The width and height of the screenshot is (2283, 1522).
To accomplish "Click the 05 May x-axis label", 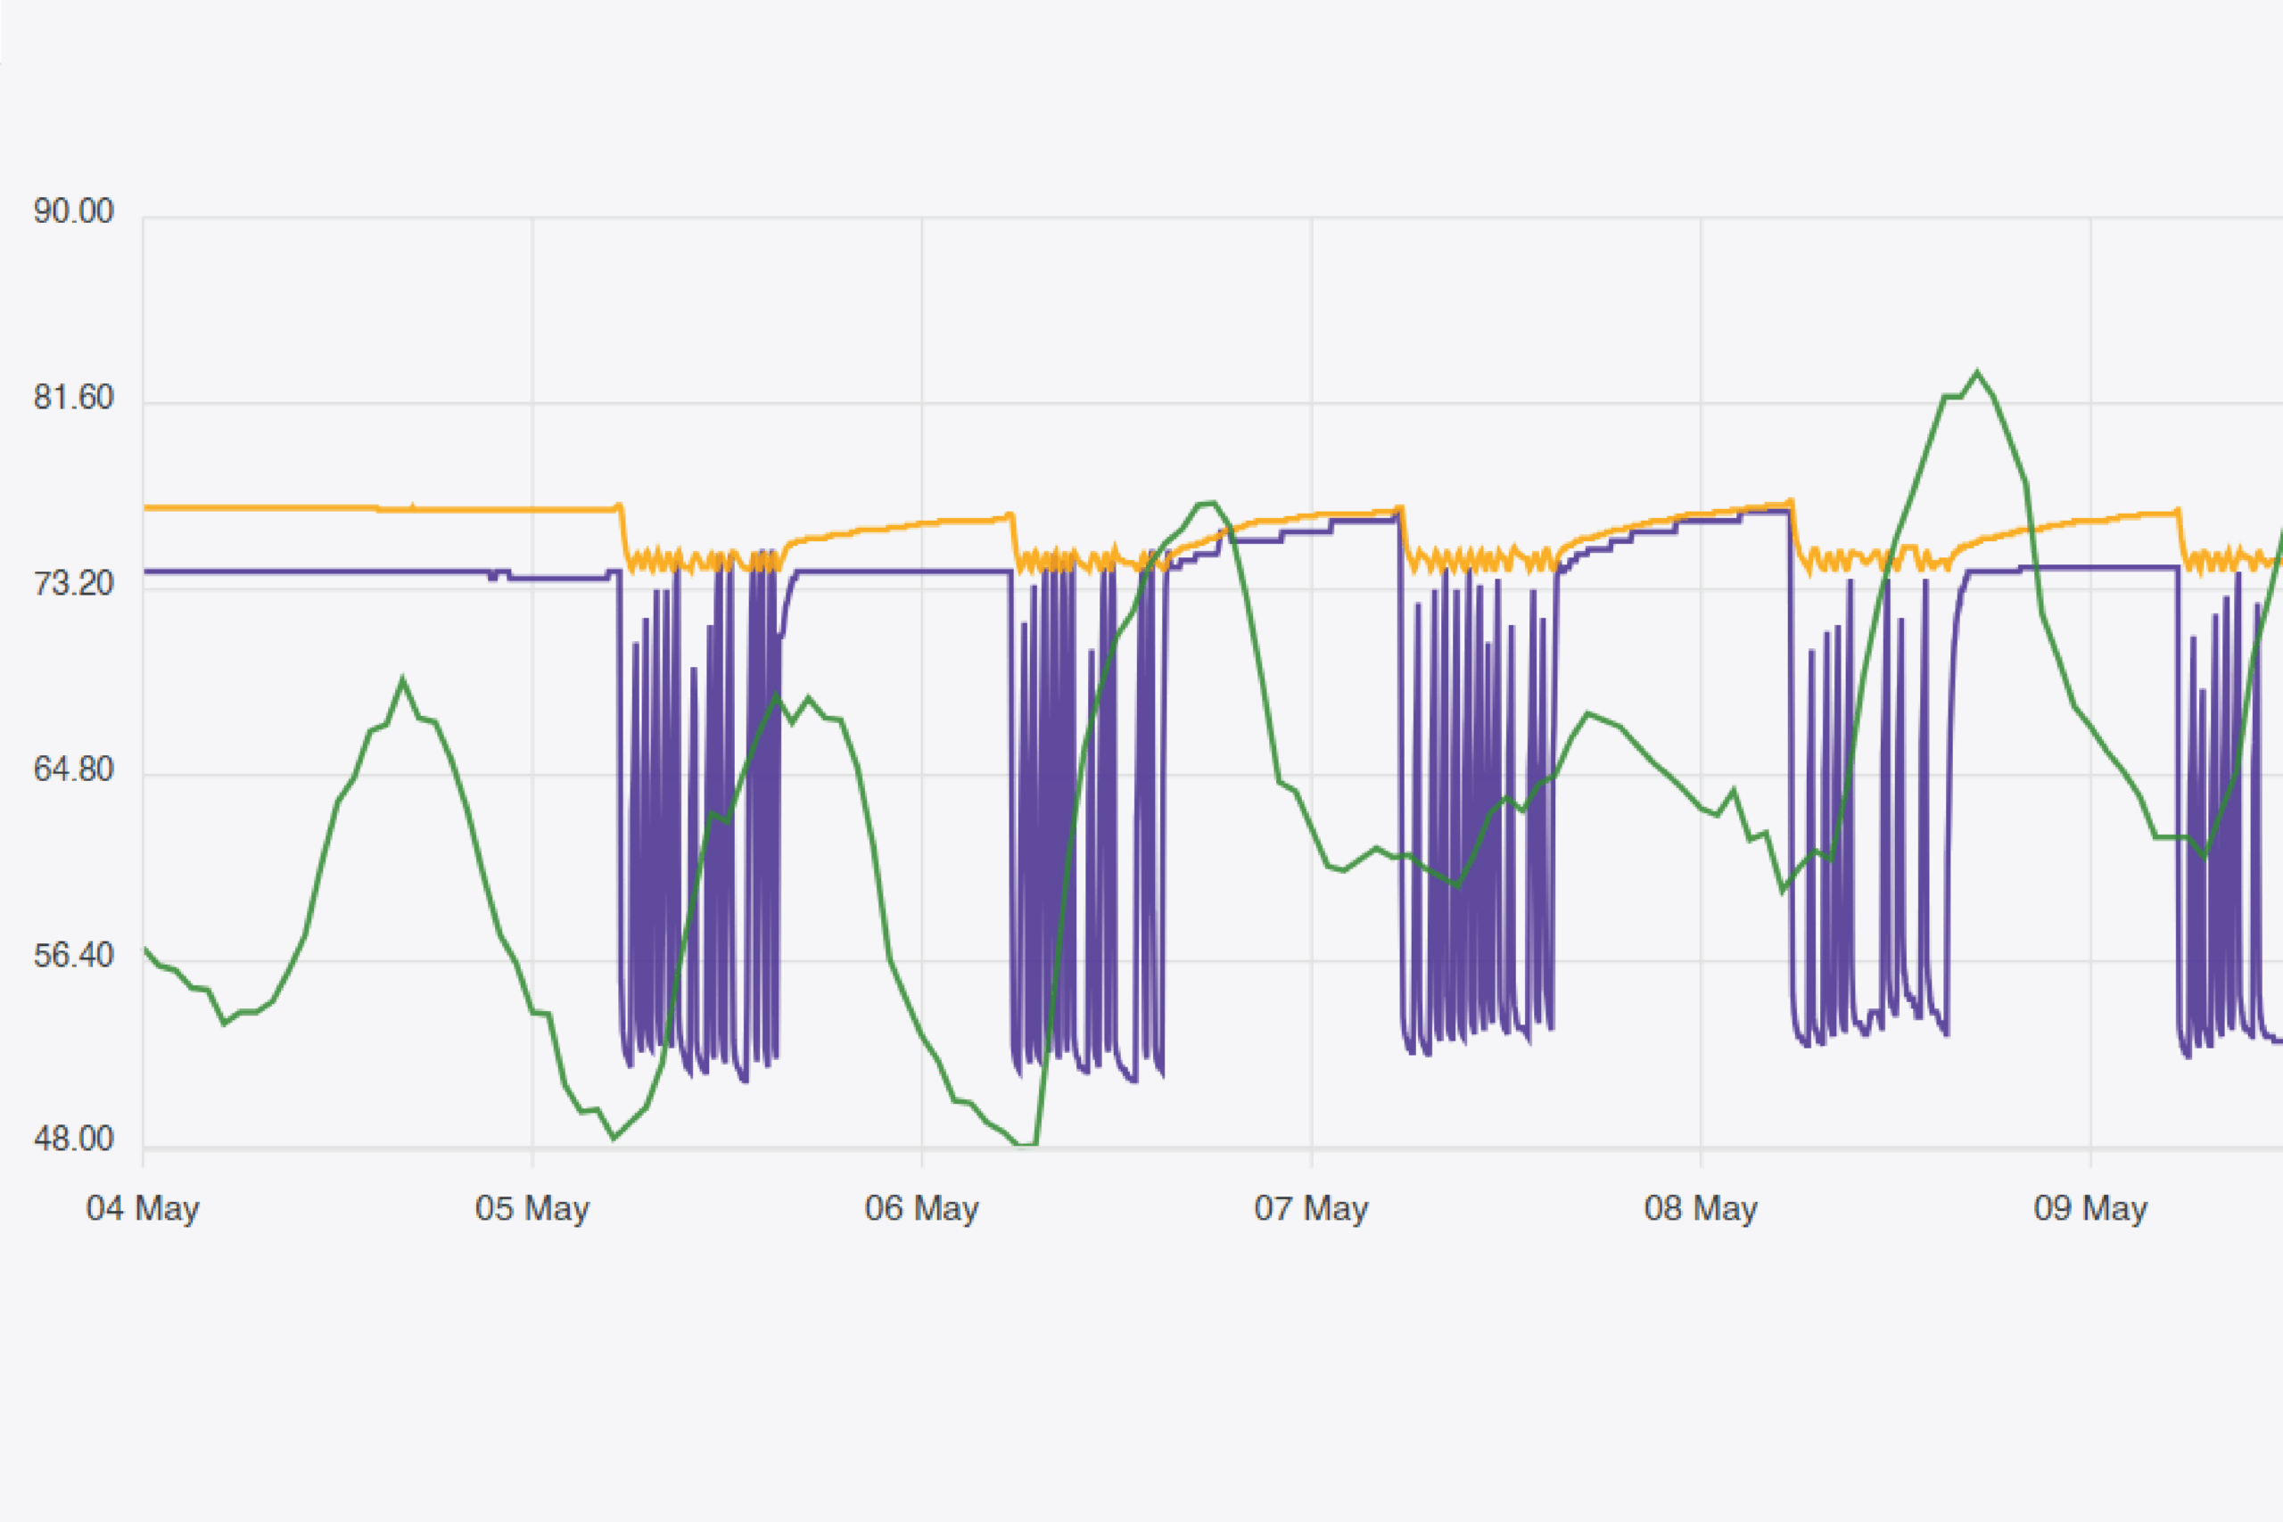I will (532, 1208).
